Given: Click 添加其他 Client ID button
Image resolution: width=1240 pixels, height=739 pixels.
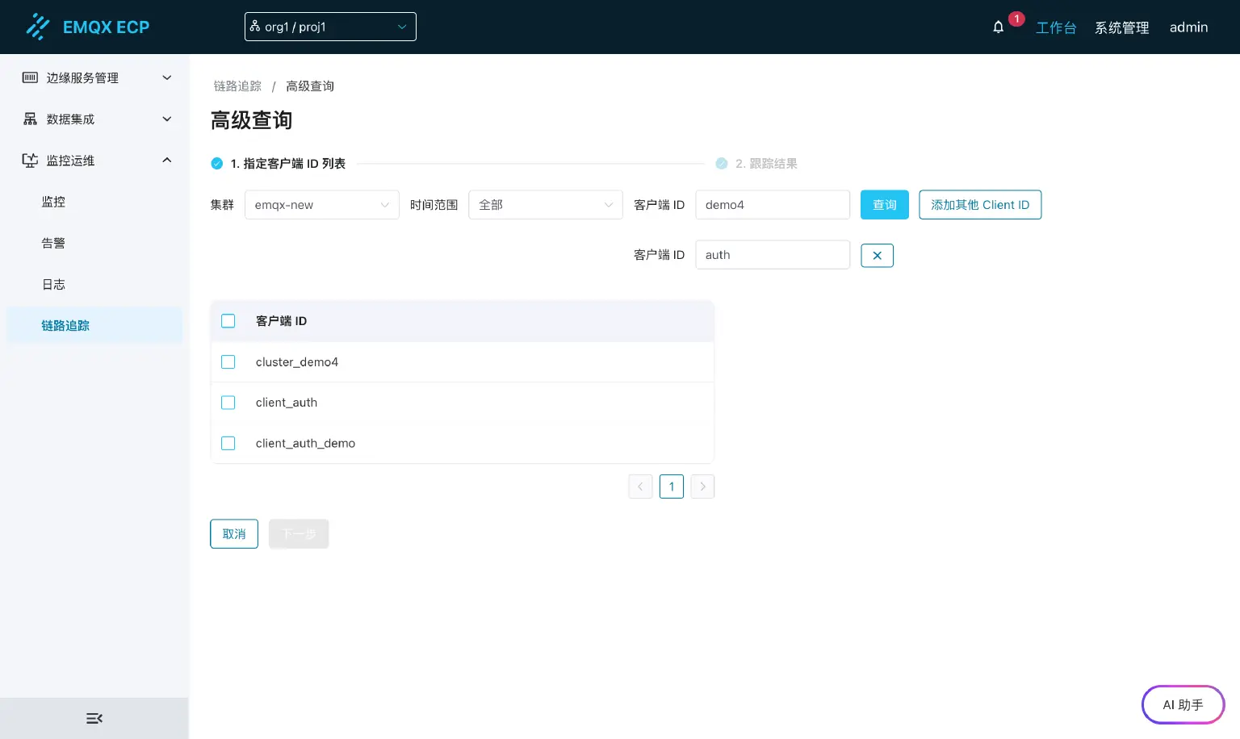Looking at the screenshot, I should click(x=980, y=204).
